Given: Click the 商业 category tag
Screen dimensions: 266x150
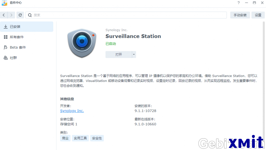Looking at the screenshot, I should [x=65, y=138].
